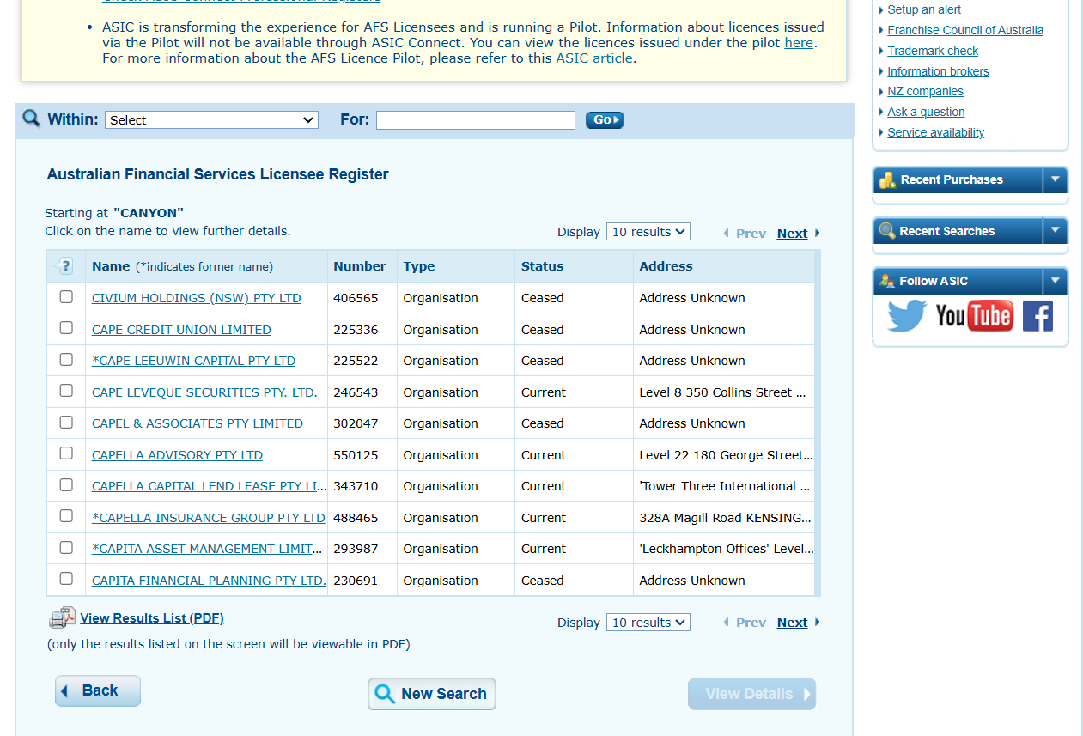1083x736 pixels.
Task: Click the Recent Searches magnifier icon
Action: click(887, 231)
